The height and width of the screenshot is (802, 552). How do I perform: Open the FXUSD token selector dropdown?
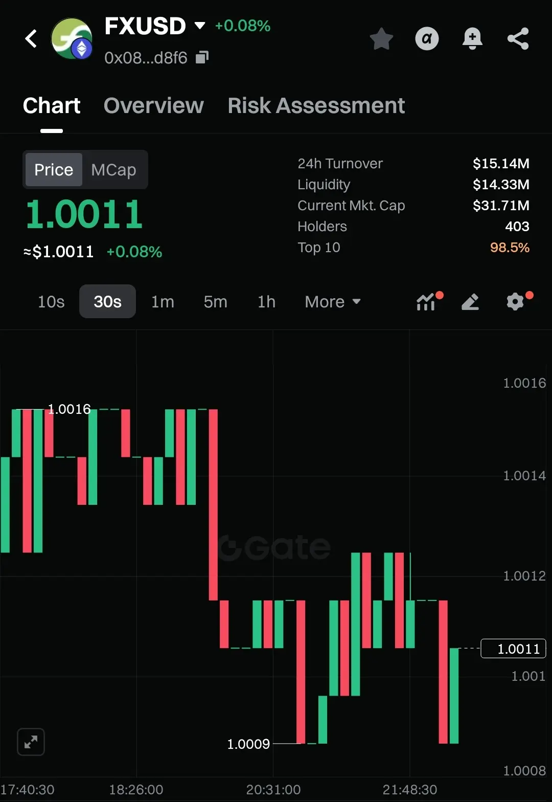pos(200,26)
